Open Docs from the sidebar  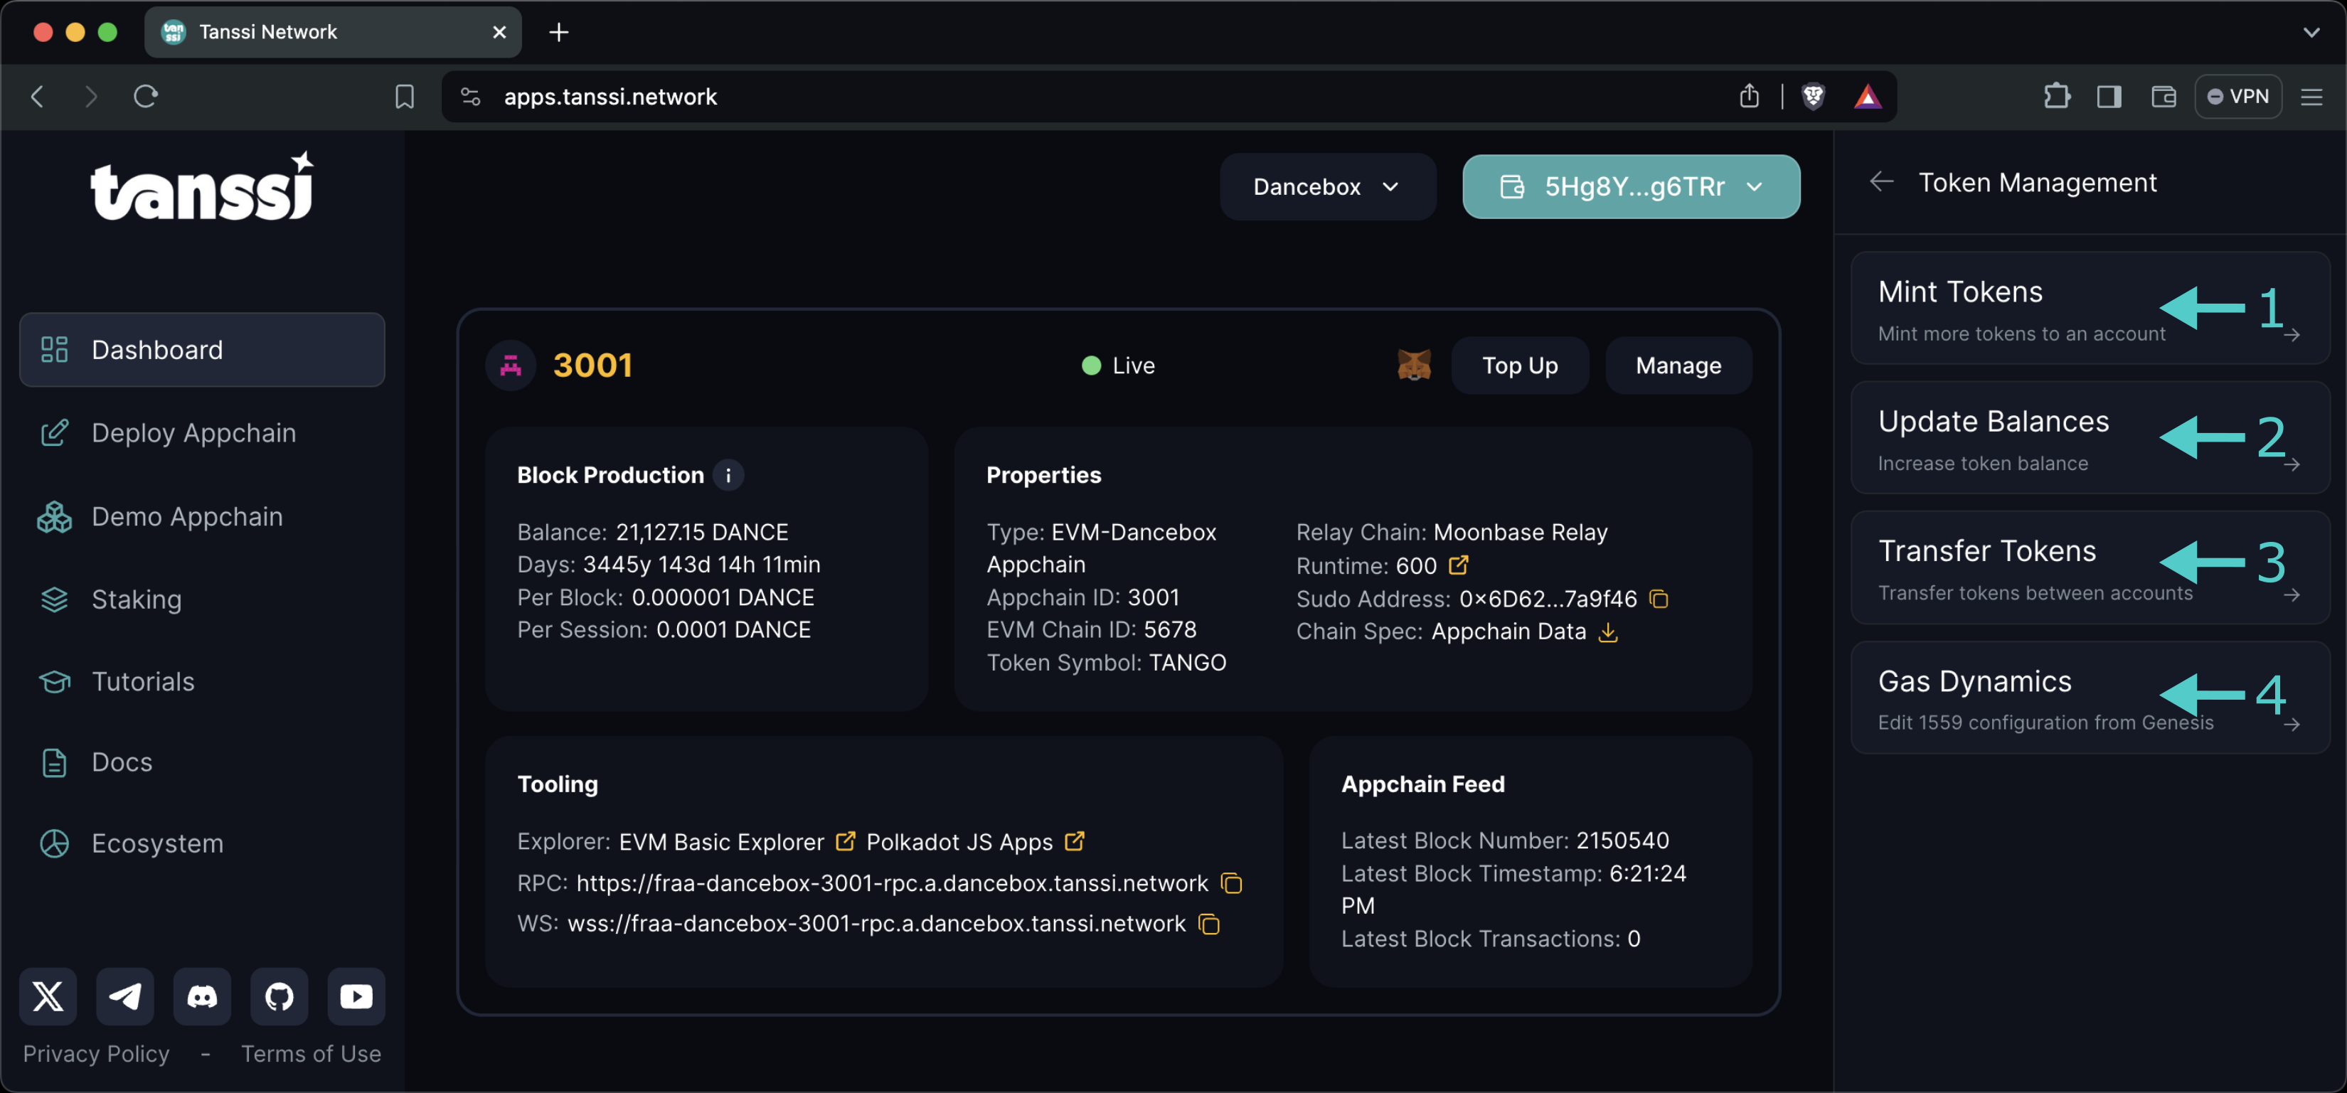[x=202, y=762]
